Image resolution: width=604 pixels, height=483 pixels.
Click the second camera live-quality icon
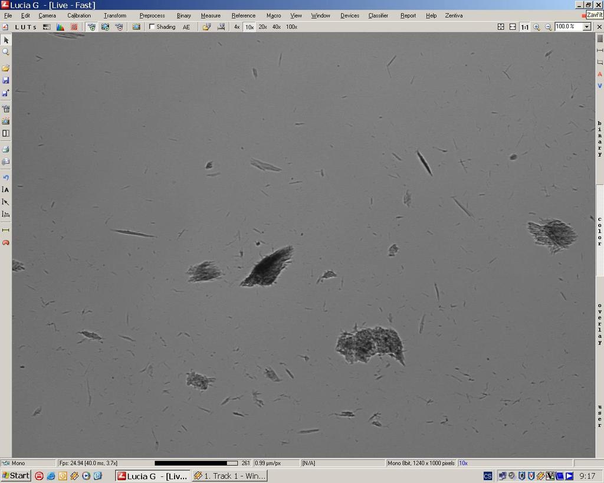[x=105, y=27]
